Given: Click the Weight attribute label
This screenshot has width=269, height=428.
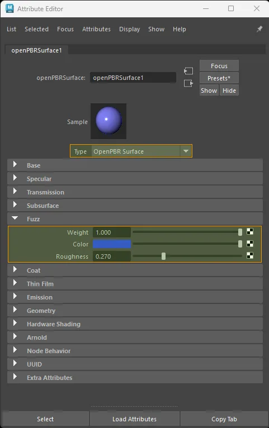Looking at the screenshot, I should [78, 232].
